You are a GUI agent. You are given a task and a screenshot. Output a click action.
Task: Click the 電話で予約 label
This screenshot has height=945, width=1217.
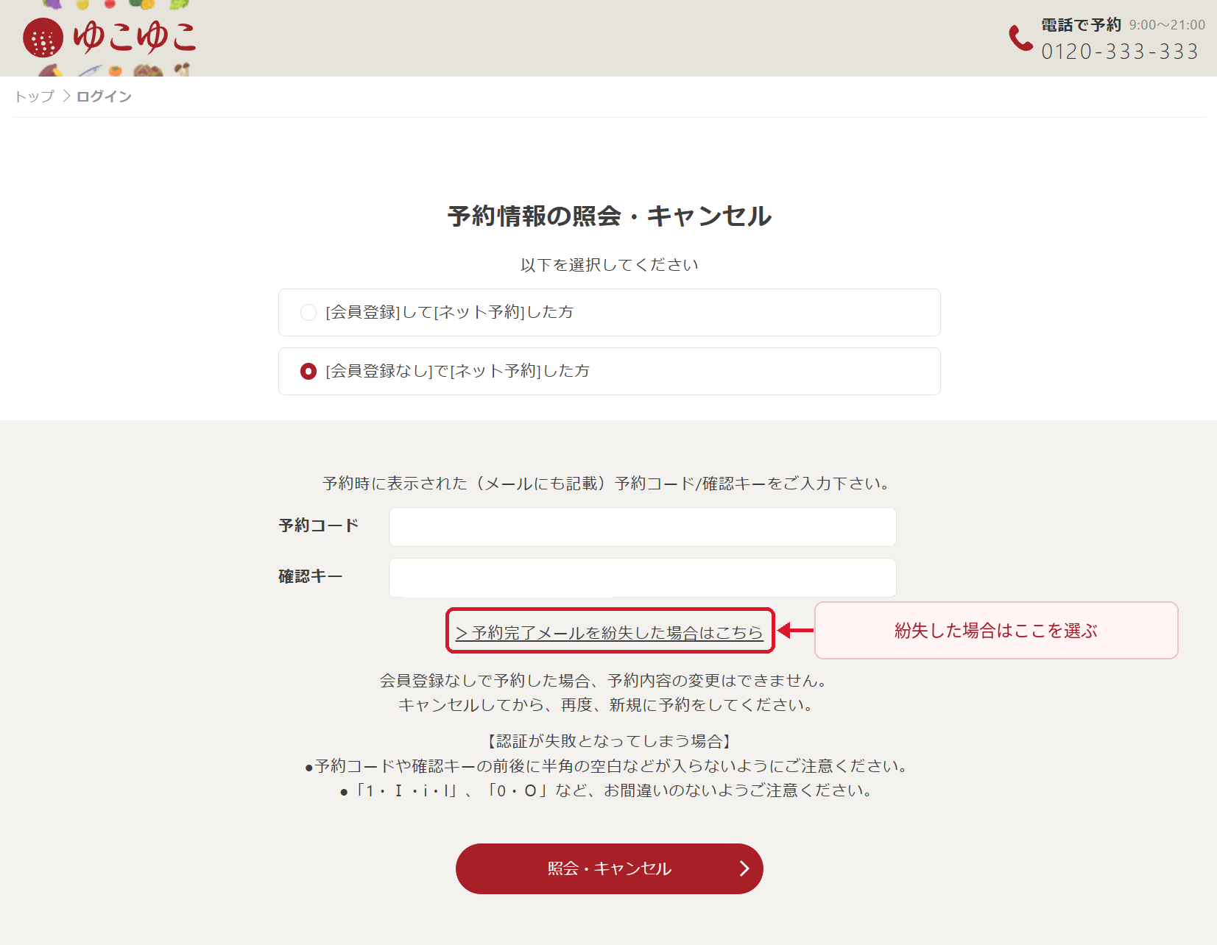[x=1081, y=25]
